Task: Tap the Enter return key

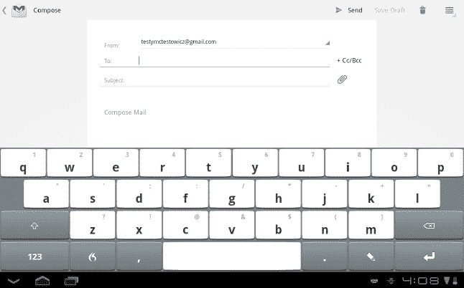Action: tap(429, 256)
